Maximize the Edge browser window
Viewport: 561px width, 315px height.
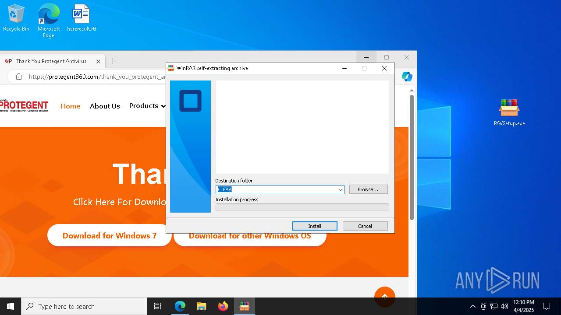click(x=387, y=57)
